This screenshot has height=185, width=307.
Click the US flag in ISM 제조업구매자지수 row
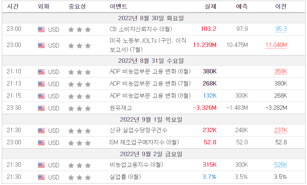[41, 143]
